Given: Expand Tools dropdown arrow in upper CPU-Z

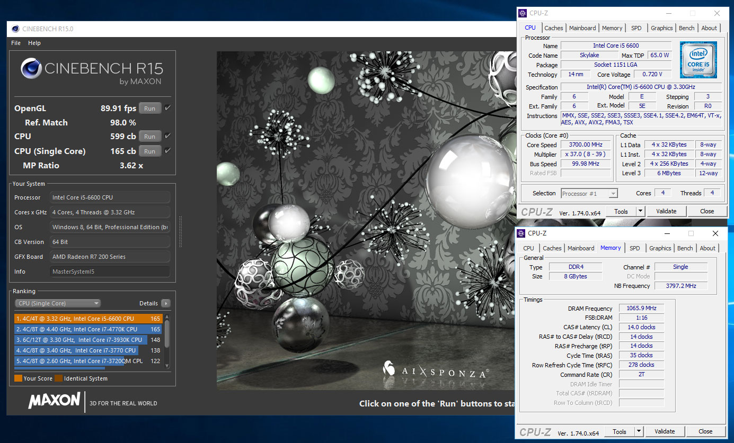Looking at the screenshot, I should [640, 211].
